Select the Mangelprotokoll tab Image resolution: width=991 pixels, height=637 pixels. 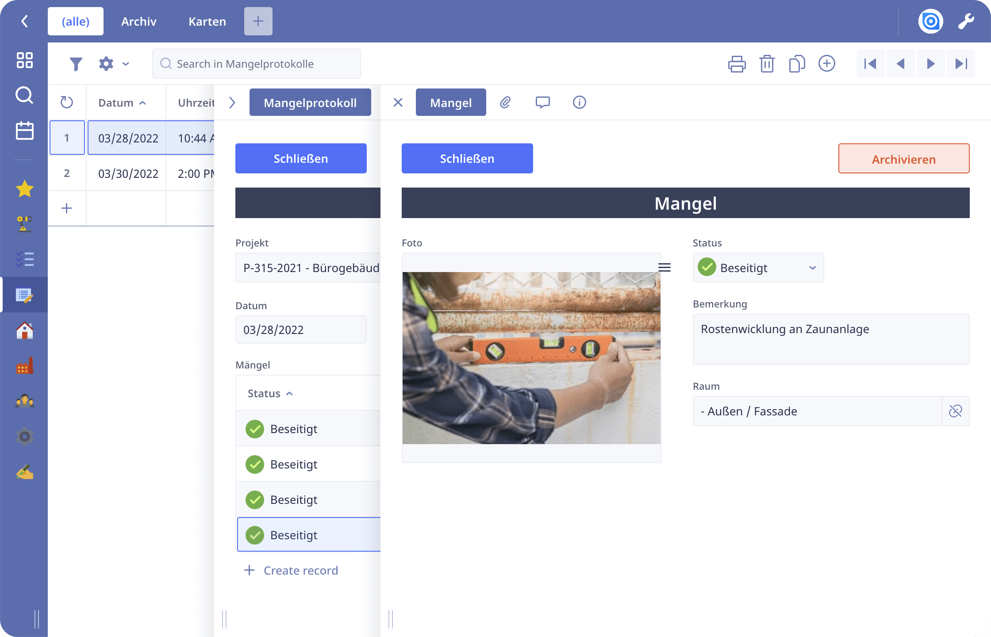coord(310,102)
